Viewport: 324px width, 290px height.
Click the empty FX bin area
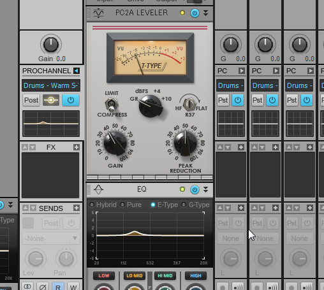pos(50,175)
